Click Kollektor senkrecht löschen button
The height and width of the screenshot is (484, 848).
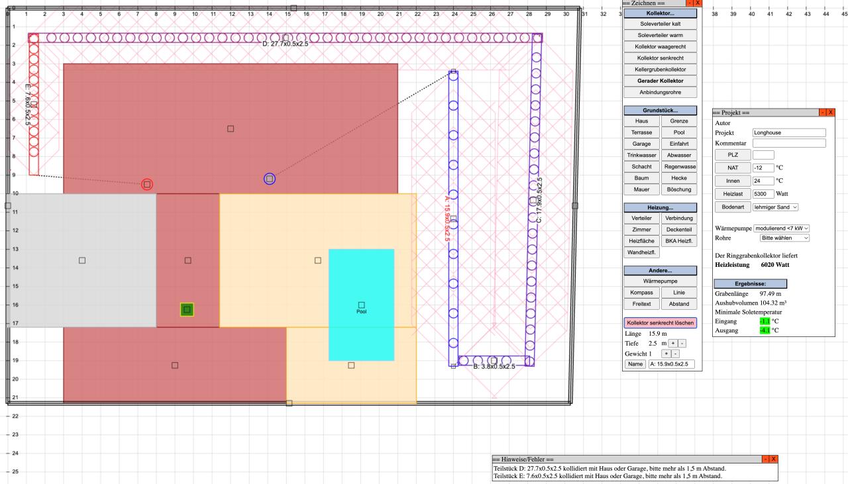pyautogui.click(x=662, y=323)
